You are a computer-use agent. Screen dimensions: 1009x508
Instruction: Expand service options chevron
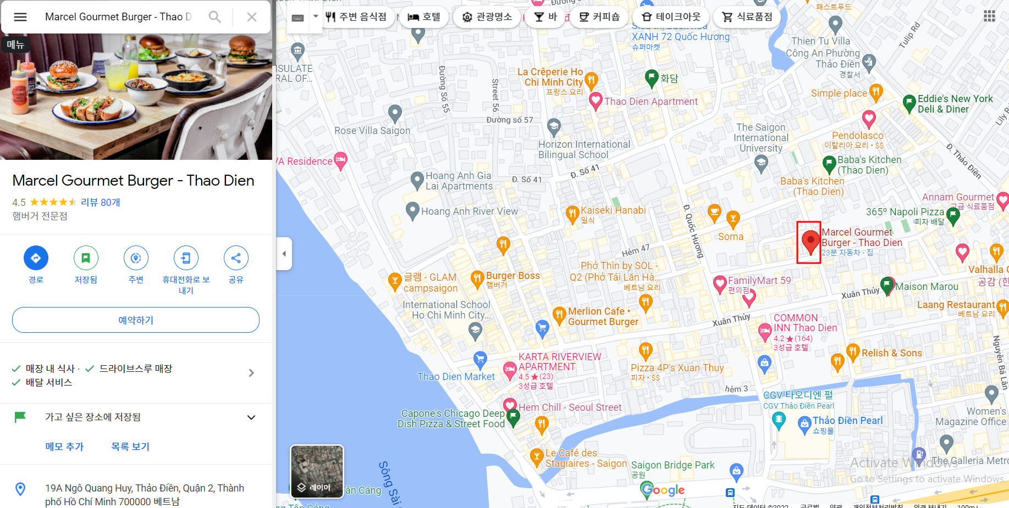251,373
